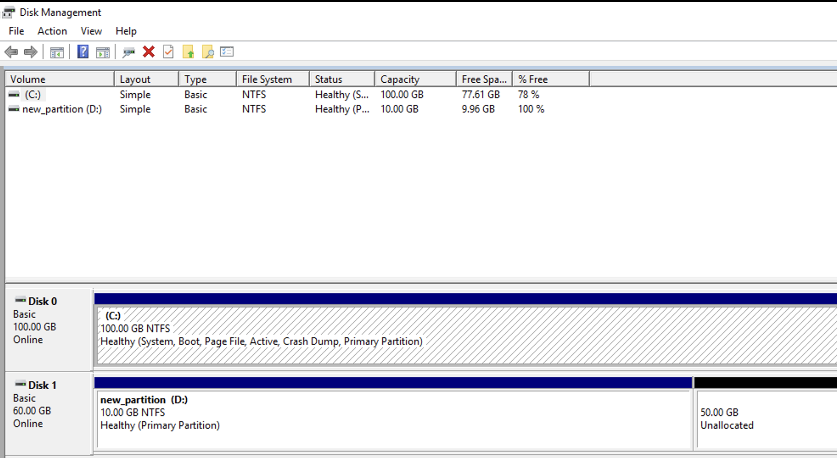Viewport: 837px width, 458px height.
Task: Open the Action menu
Action: tap(52, 31)
